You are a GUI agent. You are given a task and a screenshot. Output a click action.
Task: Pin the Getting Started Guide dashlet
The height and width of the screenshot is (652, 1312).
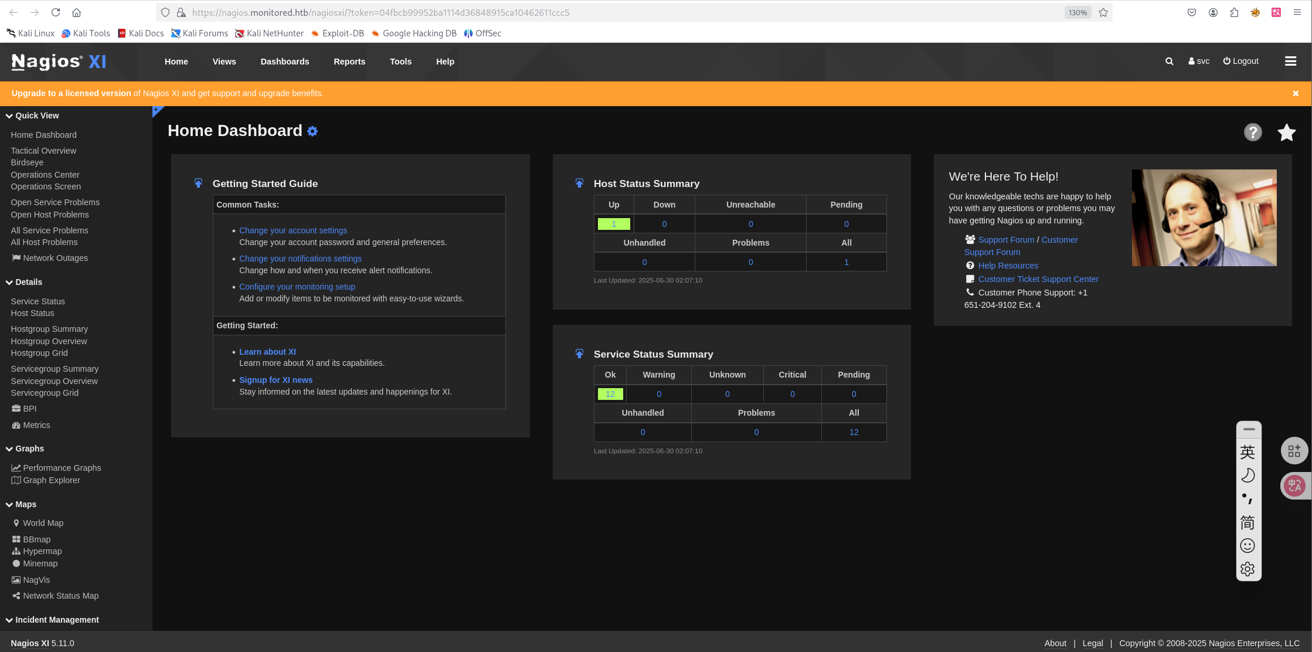coord(198,184)
